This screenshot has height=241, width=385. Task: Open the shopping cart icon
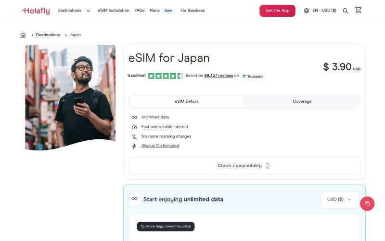tap(358, 10)
